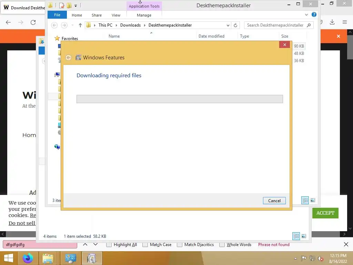This screenshot has width=353, height=265.
Task: Click Cancel in Windows Features dialog
Action: click(274, 200)
